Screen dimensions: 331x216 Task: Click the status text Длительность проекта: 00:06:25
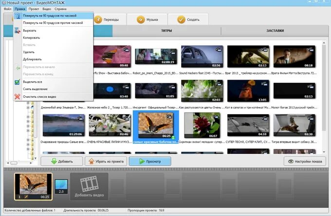(86, 210)
